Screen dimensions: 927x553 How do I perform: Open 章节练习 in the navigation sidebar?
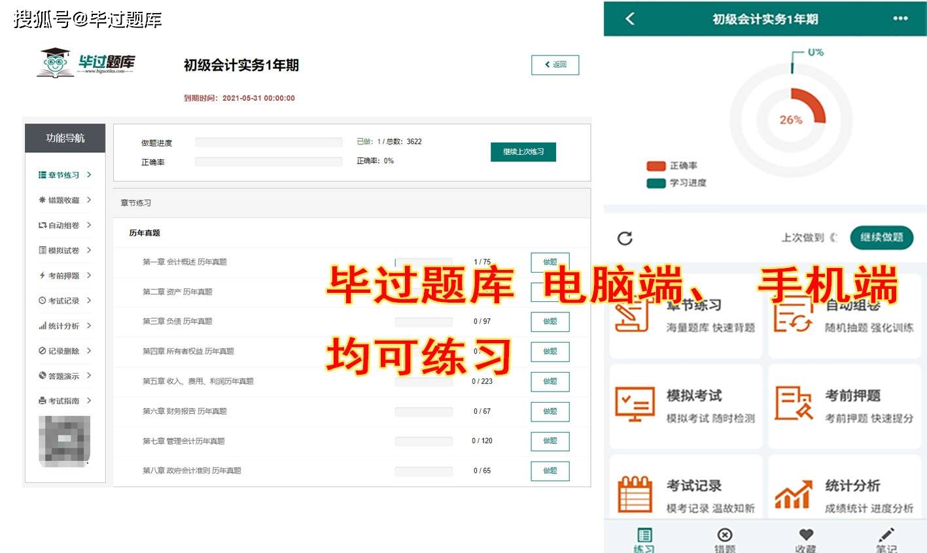click(x=65, y=175)
